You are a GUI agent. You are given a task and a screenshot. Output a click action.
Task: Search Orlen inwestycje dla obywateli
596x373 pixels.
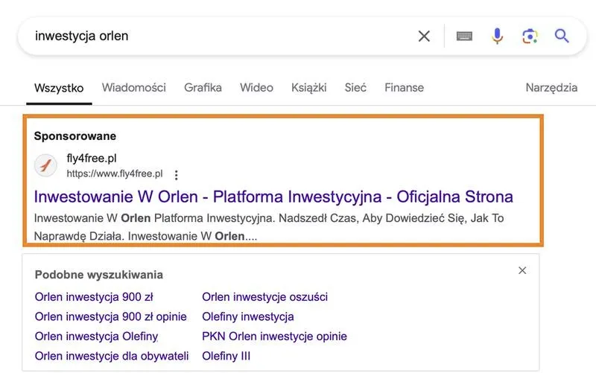pyautogui.click(x=112, y=356)
